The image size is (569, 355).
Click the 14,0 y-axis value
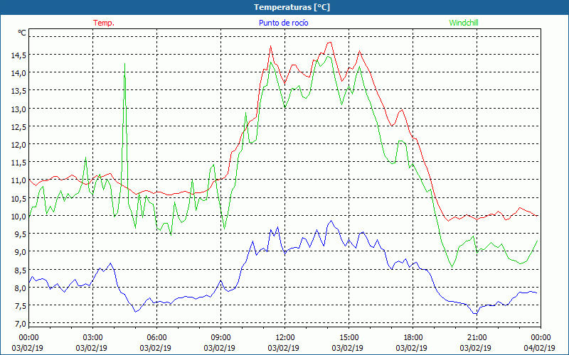[x=17, y=73]
